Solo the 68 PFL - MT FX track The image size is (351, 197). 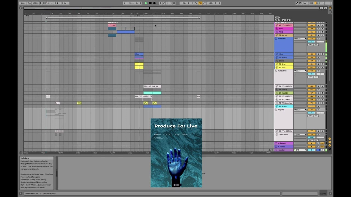(x=318, y=96)
